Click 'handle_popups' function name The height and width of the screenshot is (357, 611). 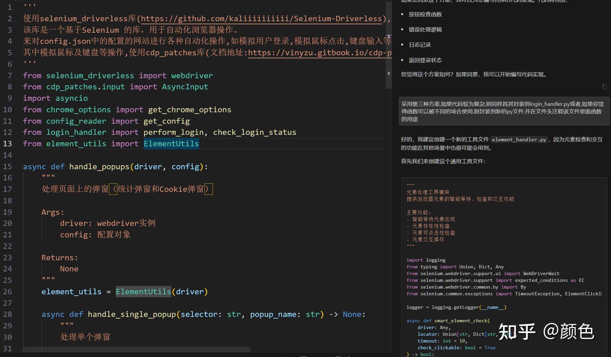99,167
